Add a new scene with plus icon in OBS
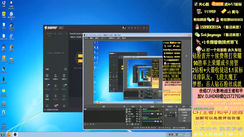Image resolution: width=244 pixels, height=137 pixels. point(85,124)
